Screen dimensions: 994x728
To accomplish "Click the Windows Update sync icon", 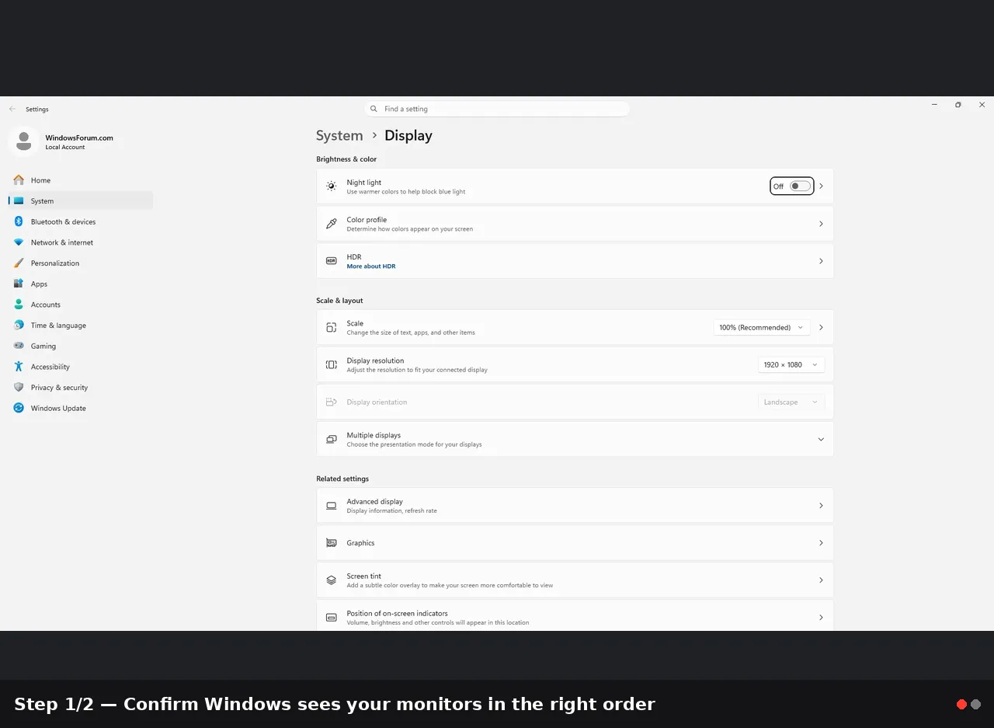I will click(19, 408).
